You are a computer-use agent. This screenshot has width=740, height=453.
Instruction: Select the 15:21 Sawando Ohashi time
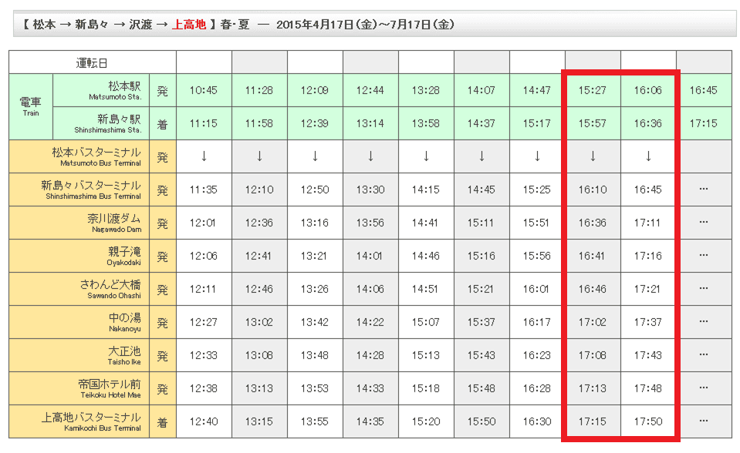pos(482,289)
